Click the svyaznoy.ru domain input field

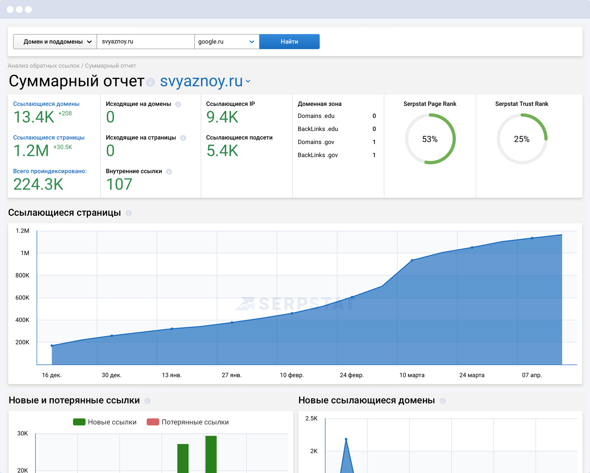tap(146, 42)
